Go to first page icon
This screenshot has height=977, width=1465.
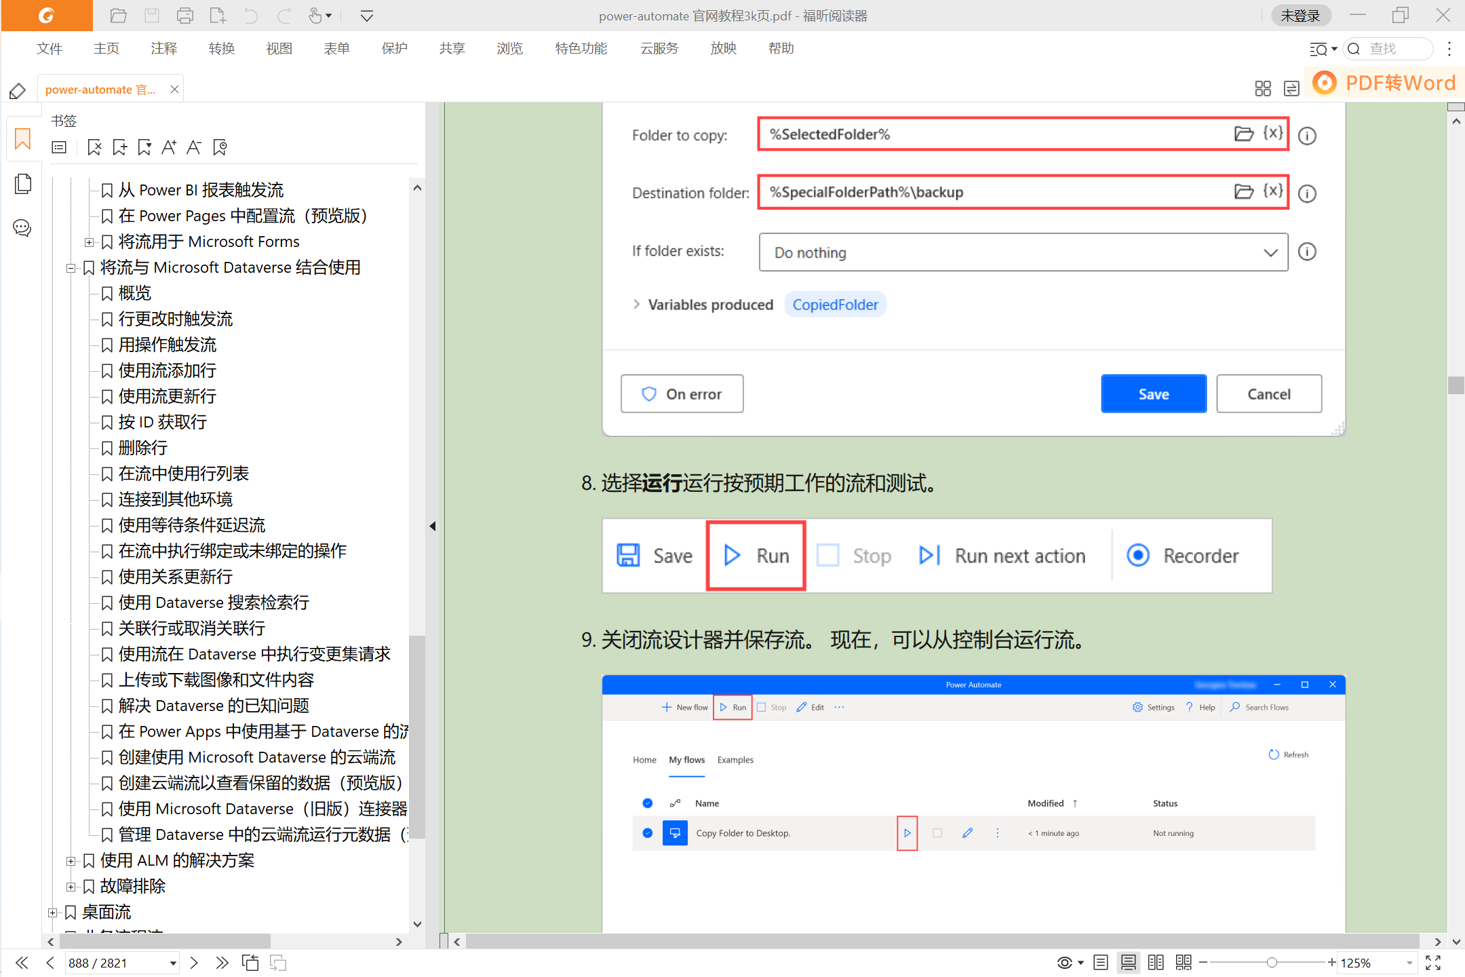pos(22,963)
